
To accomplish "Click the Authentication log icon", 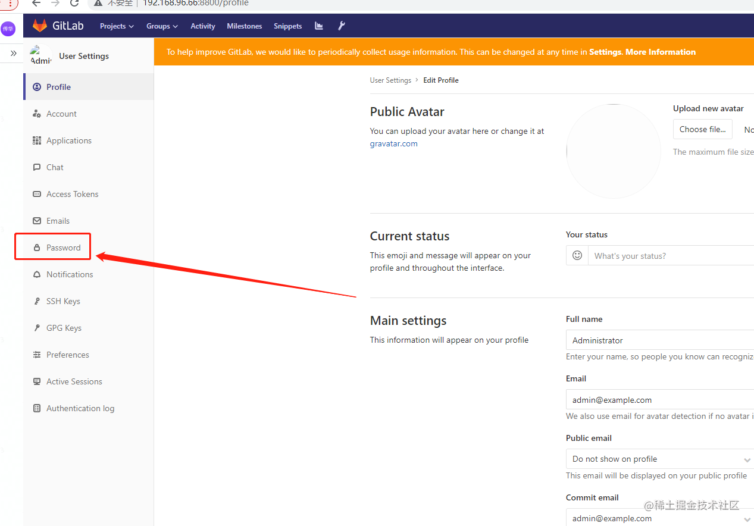I will click(x=37, y=408).
